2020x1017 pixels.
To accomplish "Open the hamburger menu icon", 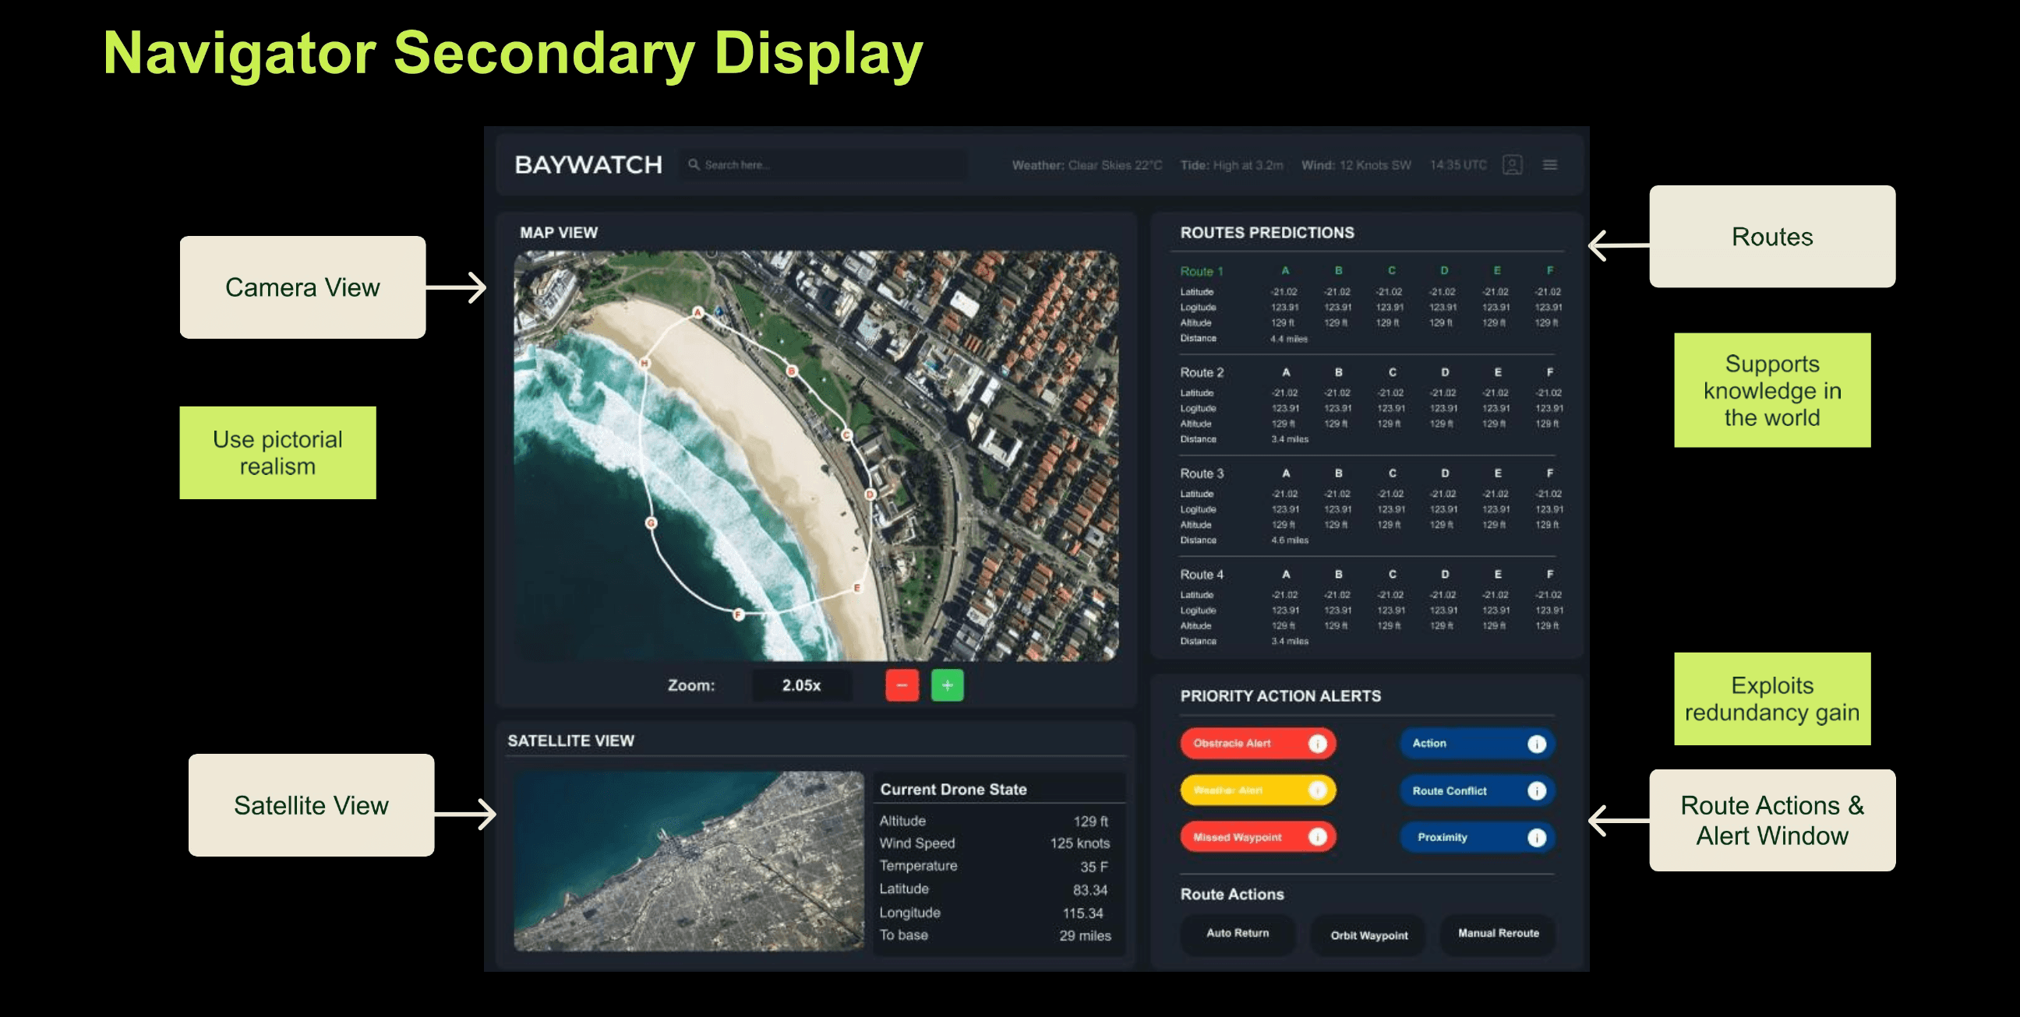I will click(1549, 164).
